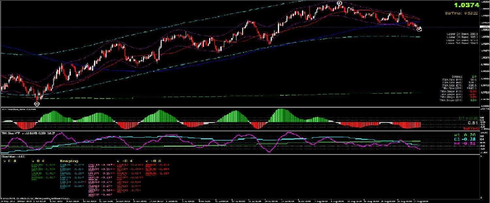Expand the TrendSlope indicator title bar

pos(20,110)
